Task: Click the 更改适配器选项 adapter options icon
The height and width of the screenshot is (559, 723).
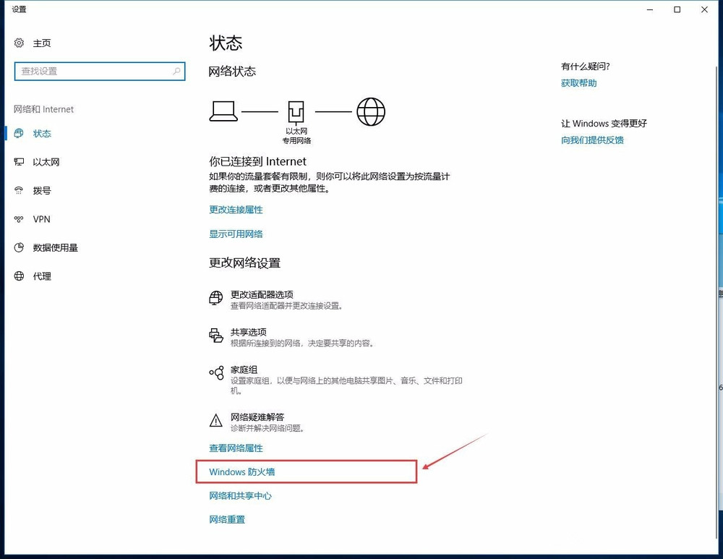Action: pyautogui.click(x=215, y=298)
